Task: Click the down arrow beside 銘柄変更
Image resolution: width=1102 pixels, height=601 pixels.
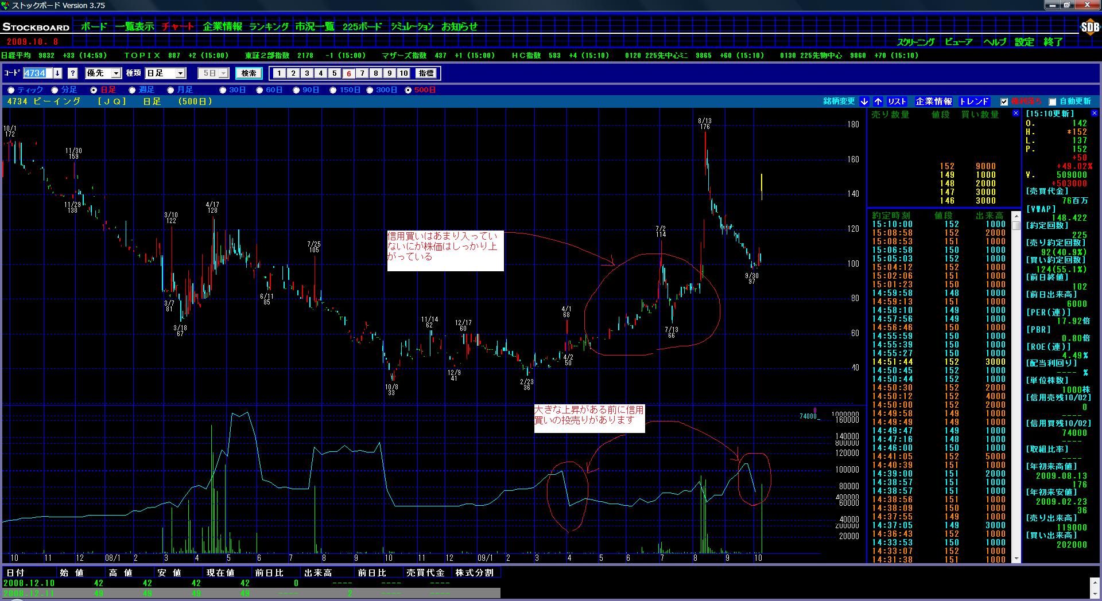Action: tap(864, 102)
